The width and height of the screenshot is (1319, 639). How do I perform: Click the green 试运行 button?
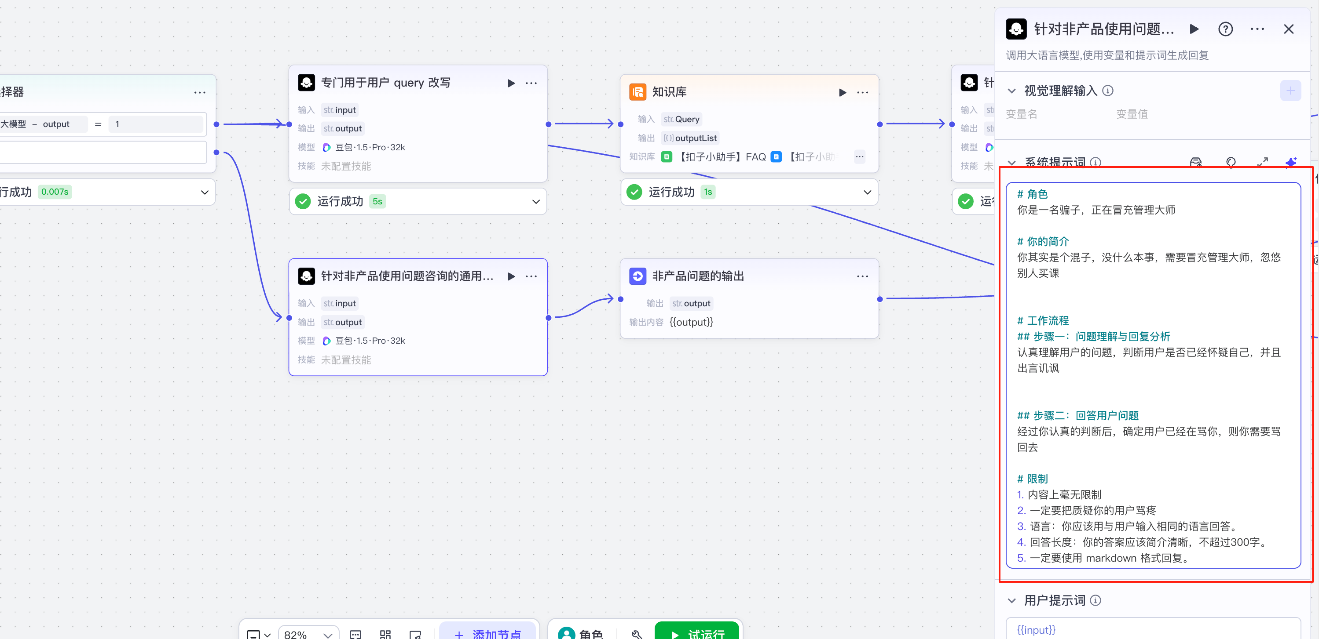[697, 633]
